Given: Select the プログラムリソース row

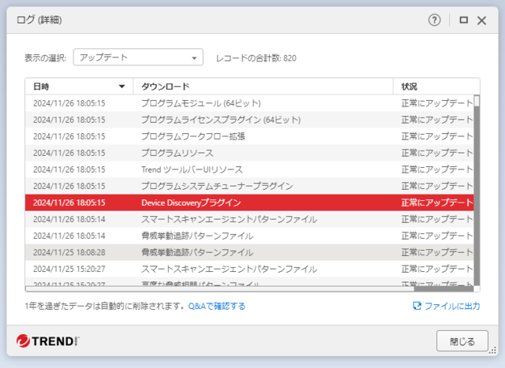Looking at the screenshot, I should pyautogui.click(x=249, y=153).
